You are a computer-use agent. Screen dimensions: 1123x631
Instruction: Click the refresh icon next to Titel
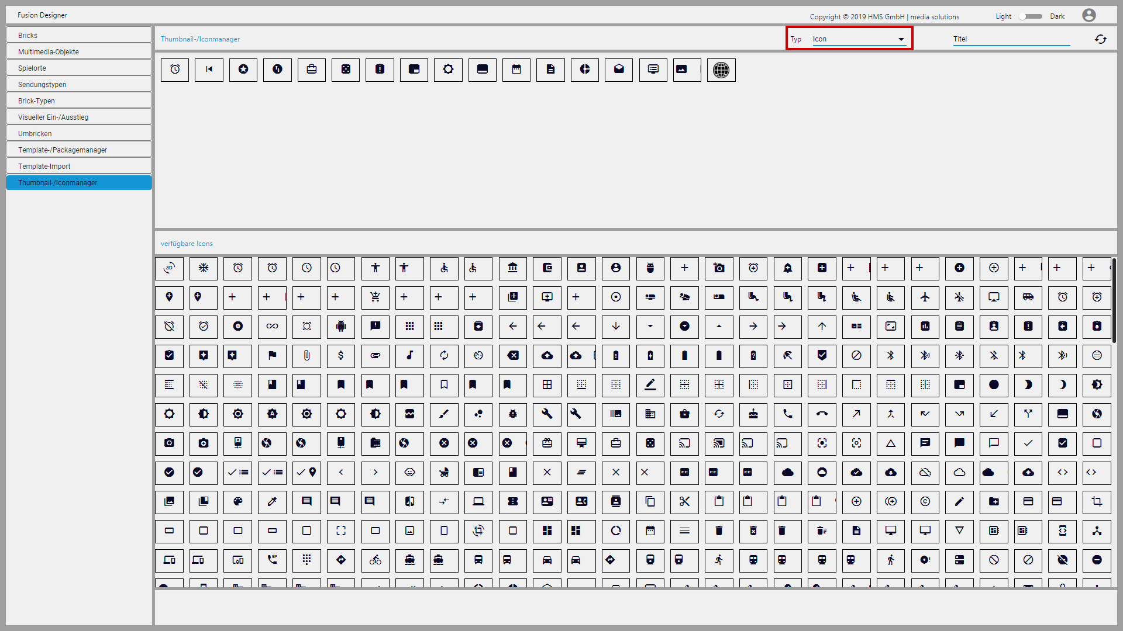[x=1100, y=39]
